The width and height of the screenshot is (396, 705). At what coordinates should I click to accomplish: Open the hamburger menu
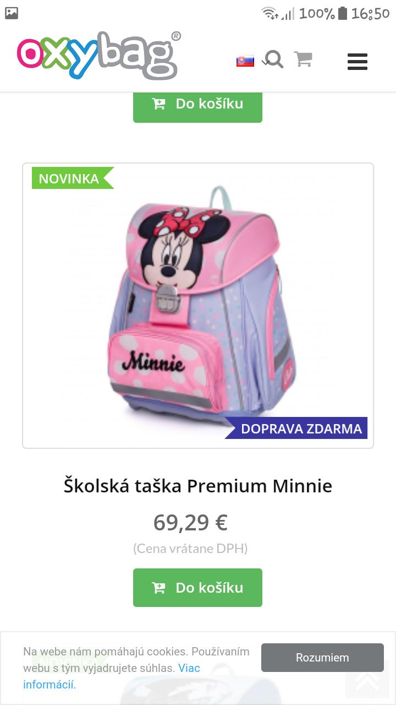point(357,62)
